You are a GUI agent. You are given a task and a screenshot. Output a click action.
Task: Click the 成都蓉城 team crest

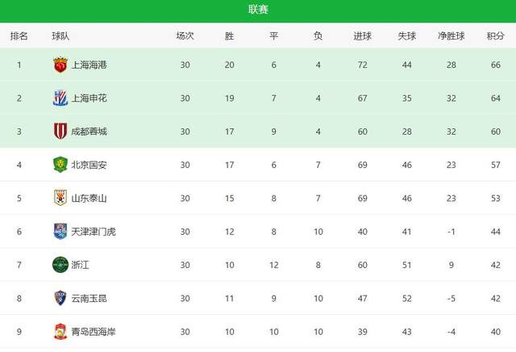click(x=60, y=132)
